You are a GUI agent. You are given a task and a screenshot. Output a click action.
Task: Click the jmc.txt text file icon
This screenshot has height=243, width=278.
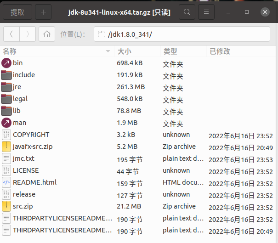click(6, 158)
